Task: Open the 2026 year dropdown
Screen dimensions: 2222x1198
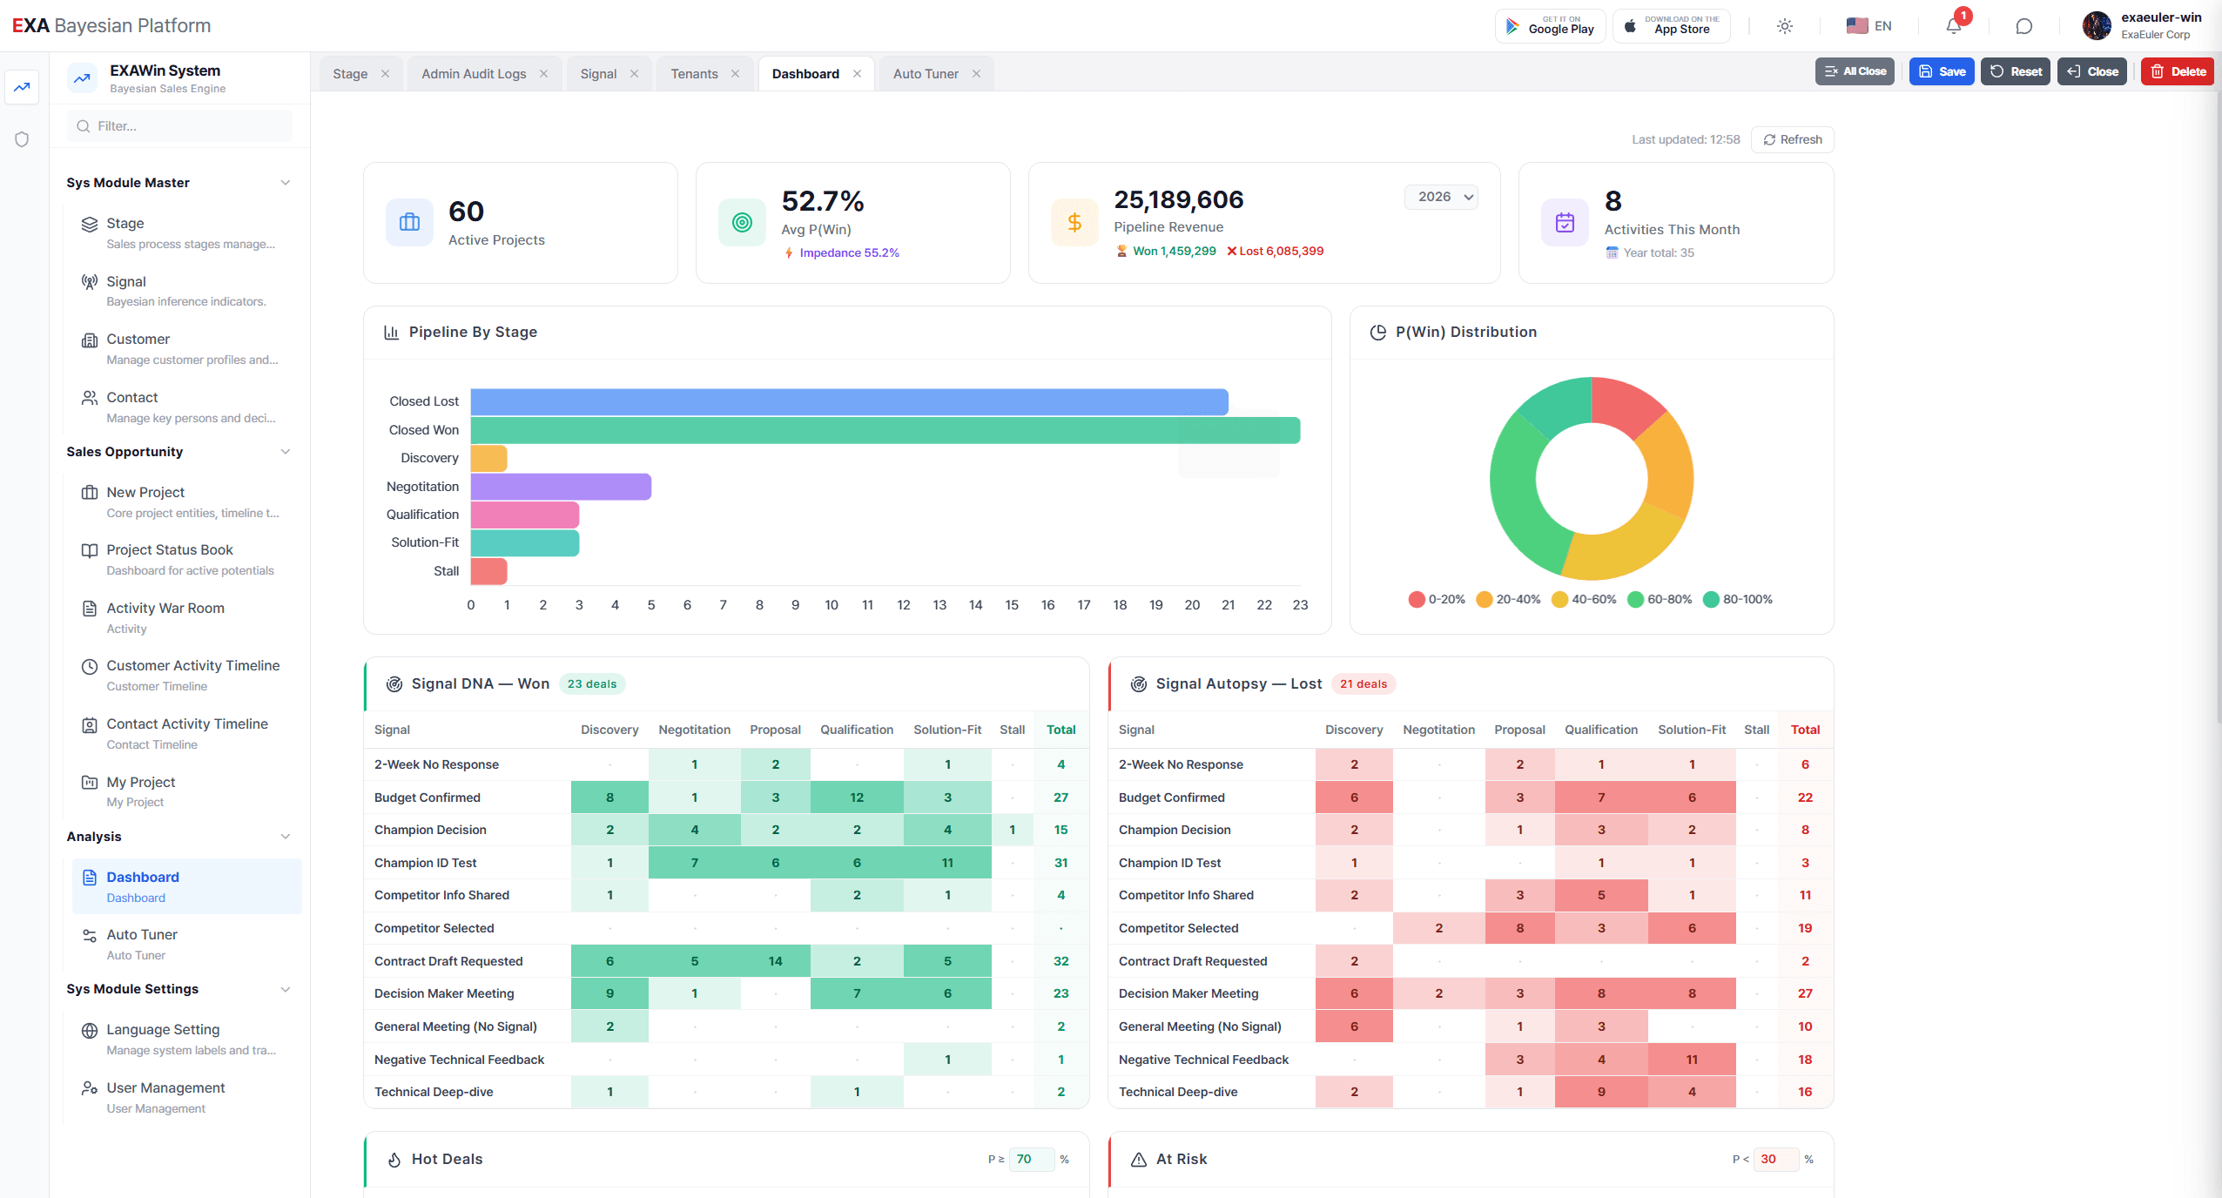Action: [x=1441, y=197]
